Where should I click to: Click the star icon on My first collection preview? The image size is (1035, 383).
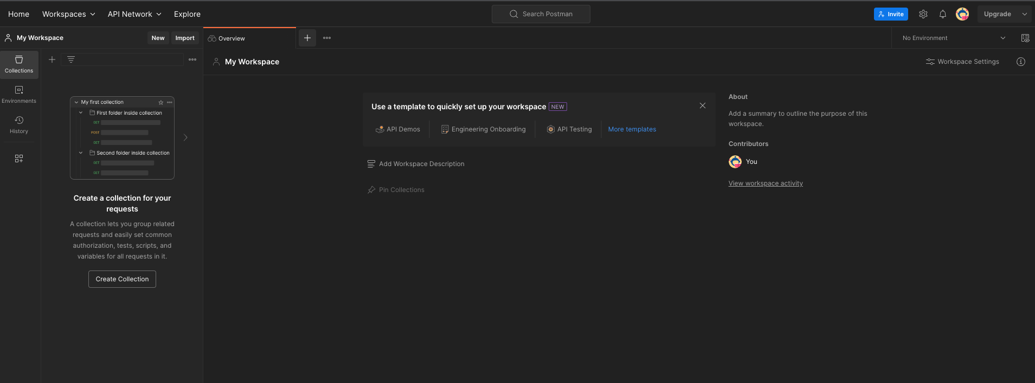point(160,102)
